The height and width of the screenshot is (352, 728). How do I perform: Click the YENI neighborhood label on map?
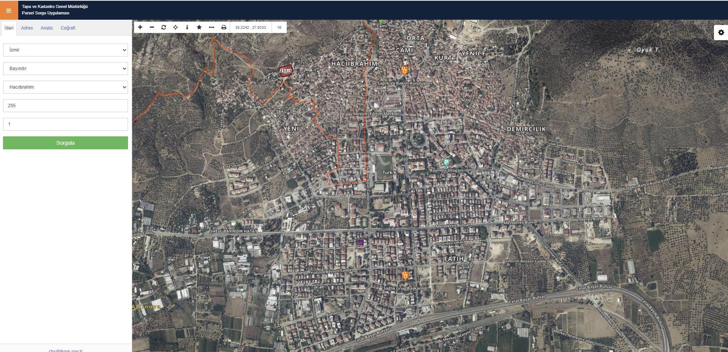(291, 129)
